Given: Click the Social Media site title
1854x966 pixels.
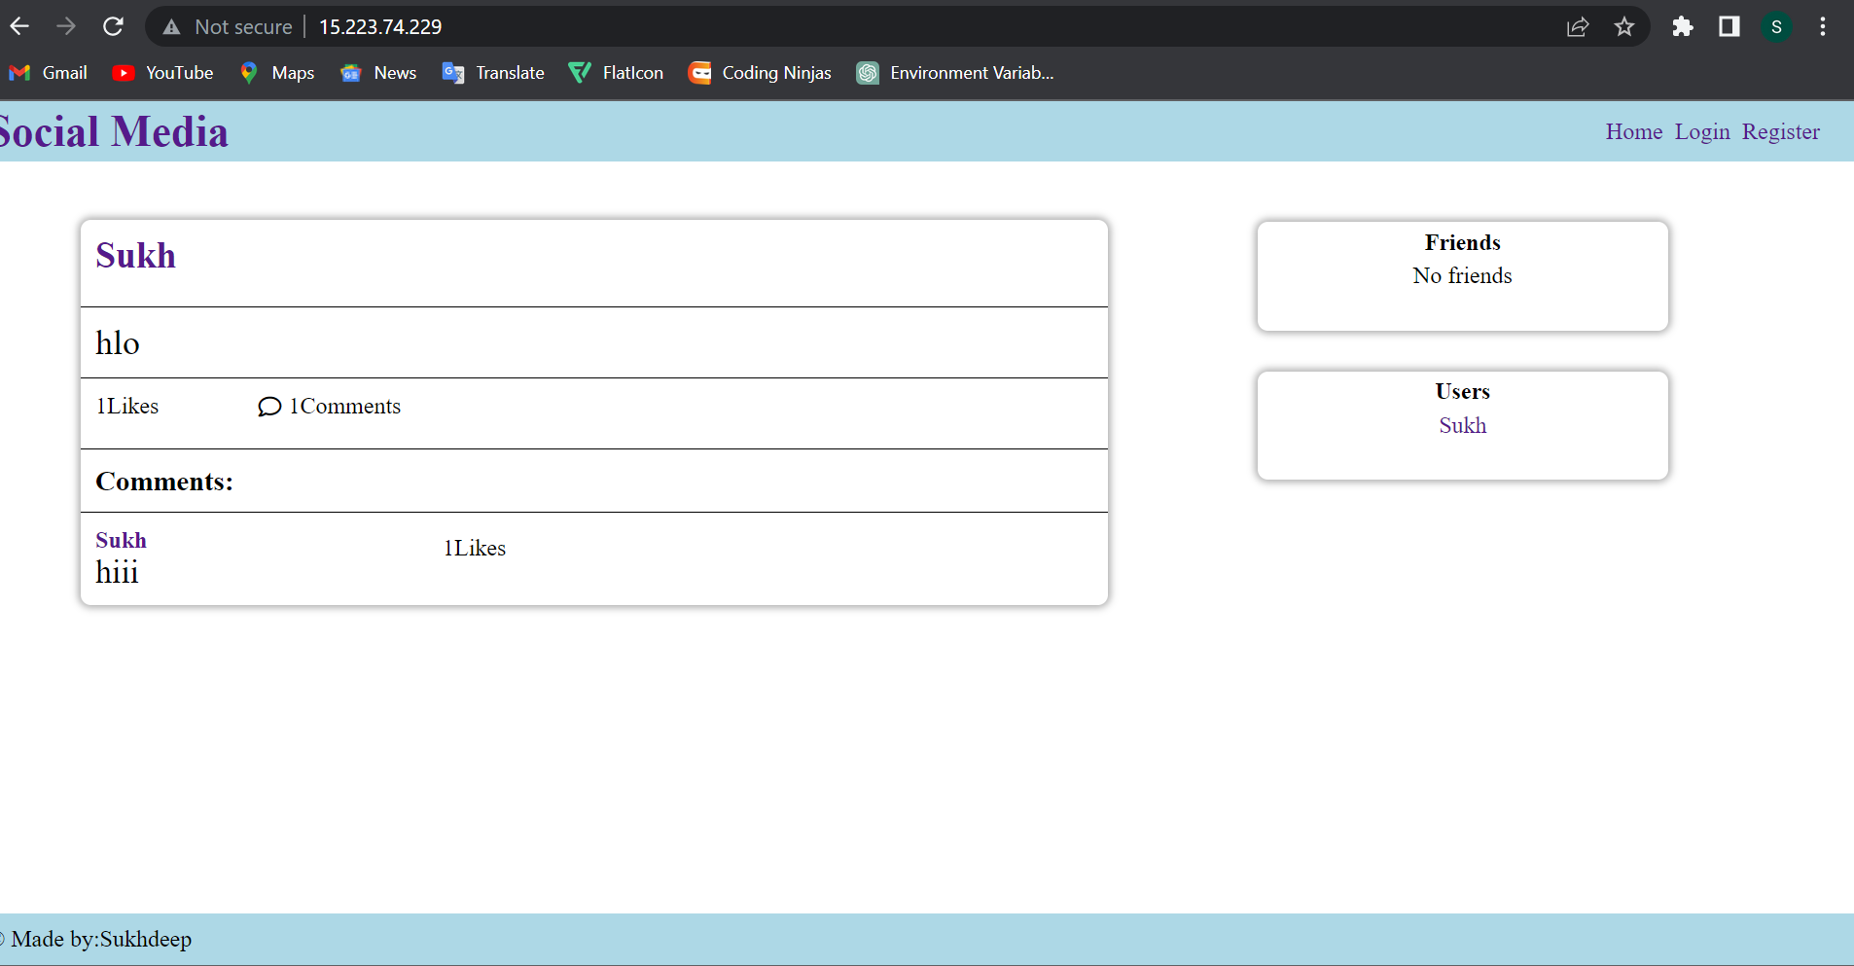Looking at the screenshot, I should (x=113, y=131).
